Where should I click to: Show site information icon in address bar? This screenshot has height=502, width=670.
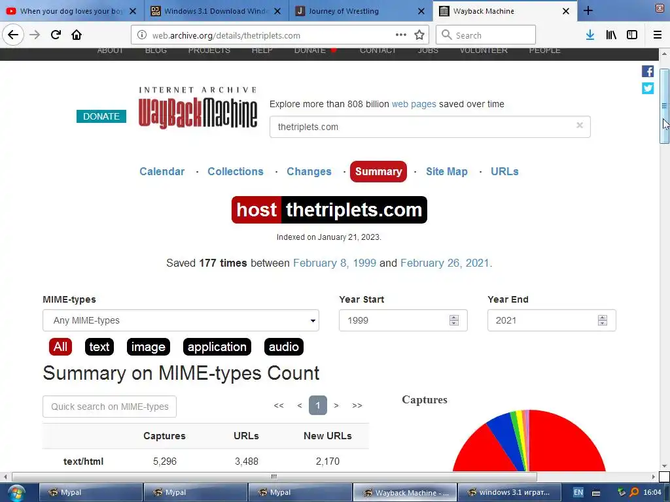tap(142, 35)
